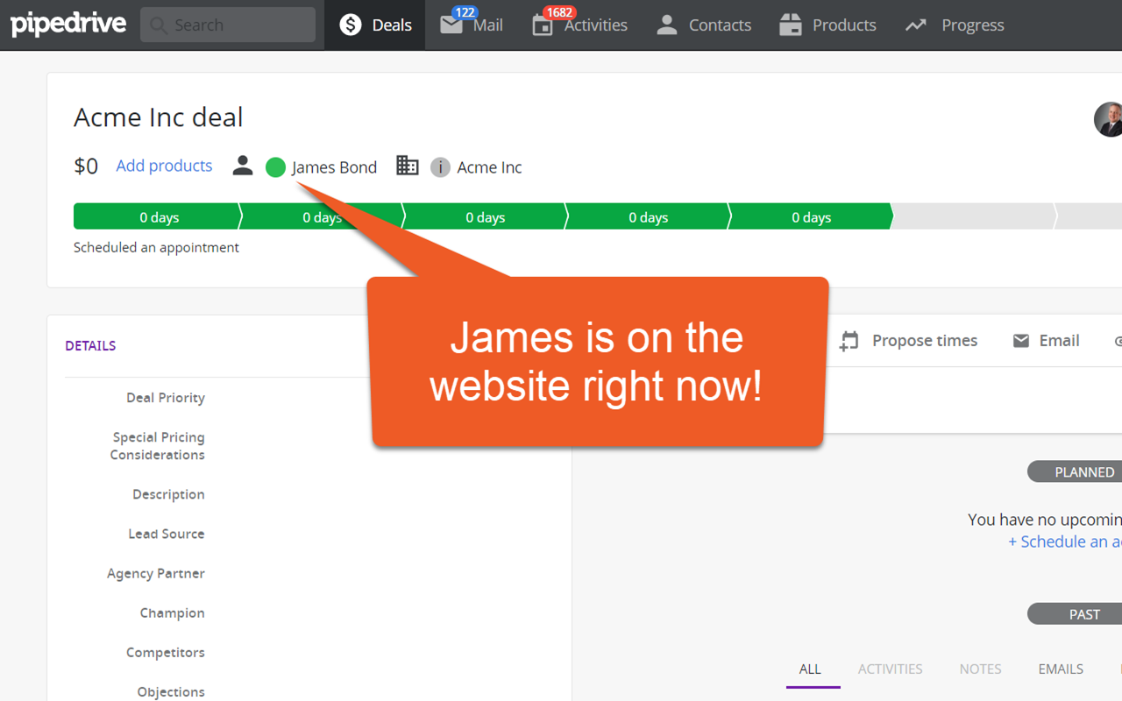
Task: Open the Progress chart icon
Action: tap(916, 25)
